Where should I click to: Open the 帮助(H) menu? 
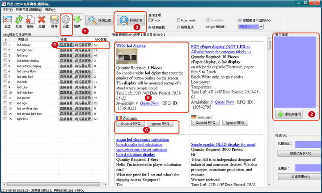point(50,10)
